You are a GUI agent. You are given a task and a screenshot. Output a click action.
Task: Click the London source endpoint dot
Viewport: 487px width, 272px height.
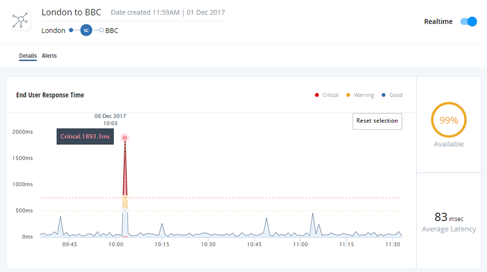(x=71, y=30)
